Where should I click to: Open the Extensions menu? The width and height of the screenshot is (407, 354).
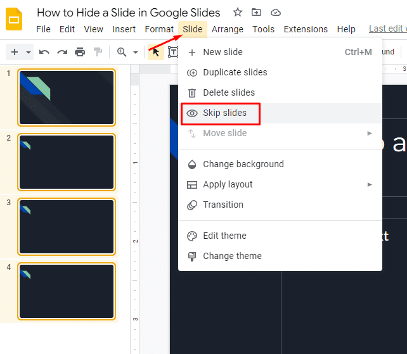[x=306, y=29]
